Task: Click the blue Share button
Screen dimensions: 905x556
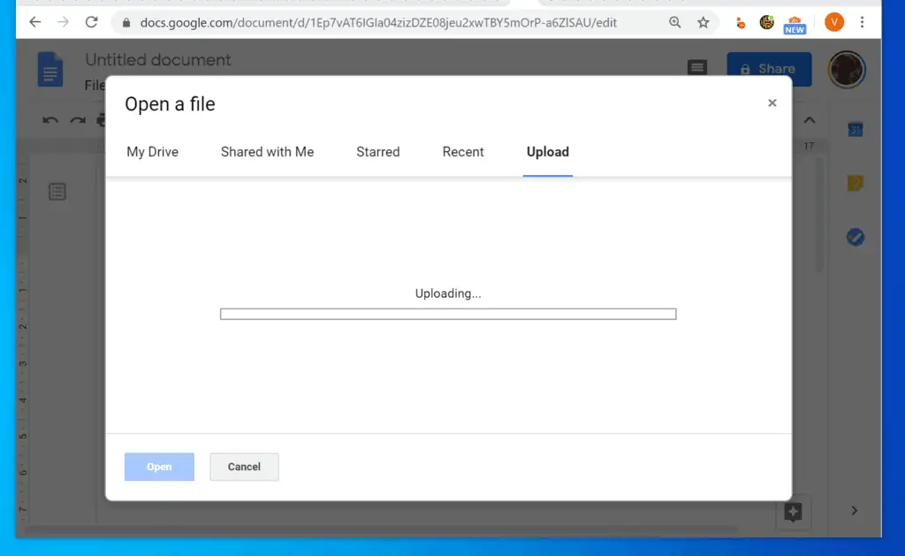Action: point(769,68)
